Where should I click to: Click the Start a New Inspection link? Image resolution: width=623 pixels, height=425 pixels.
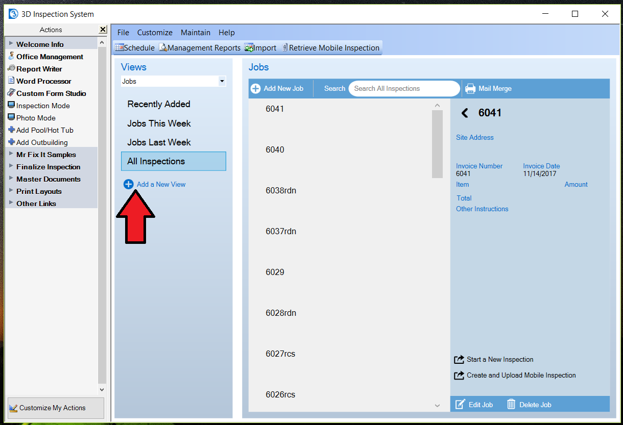click(500, 360)
